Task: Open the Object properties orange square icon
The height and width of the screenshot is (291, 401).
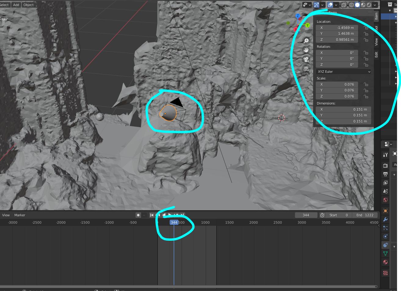Action: (x=385, y=211)
